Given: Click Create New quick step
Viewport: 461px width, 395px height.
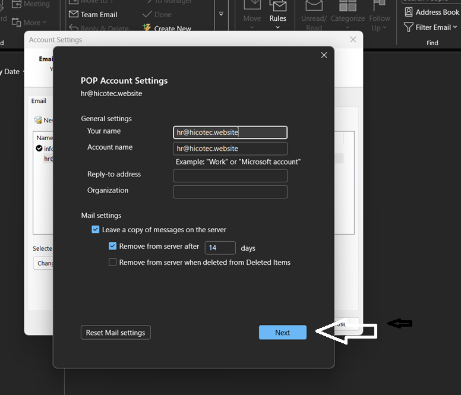Looking at the screenshot, I should (x=167, y=28).
